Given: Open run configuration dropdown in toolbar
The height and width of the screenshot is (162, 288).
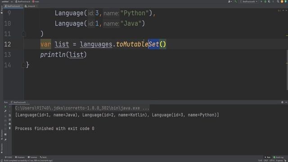Looking at the screenshot, I should tap(249, 2).
